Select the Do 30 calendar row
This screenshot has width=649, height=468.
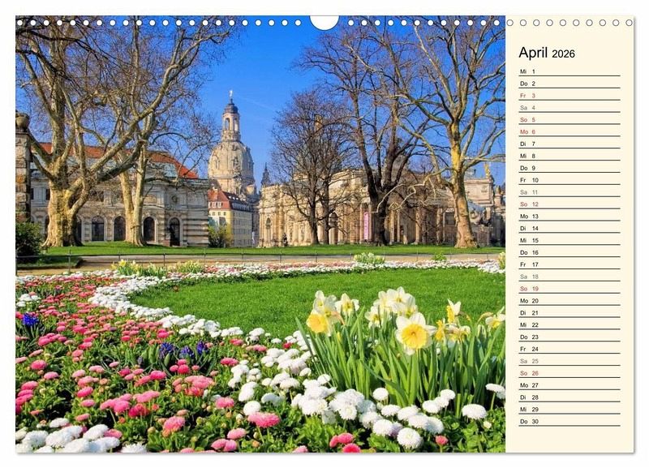(569, 421)
